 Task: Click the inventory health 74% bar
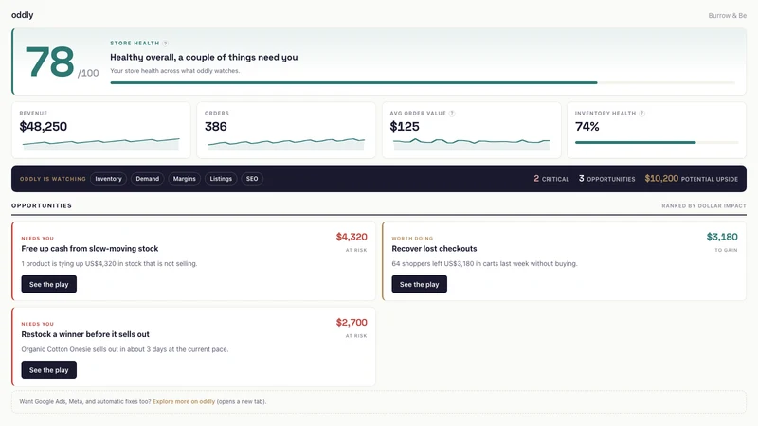(657, 143)
